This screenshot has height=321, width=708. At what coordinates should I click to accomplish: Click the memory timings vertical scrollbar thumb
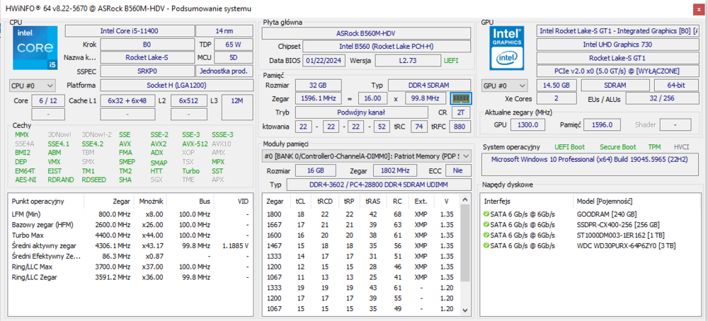click(x=464, y=243)
